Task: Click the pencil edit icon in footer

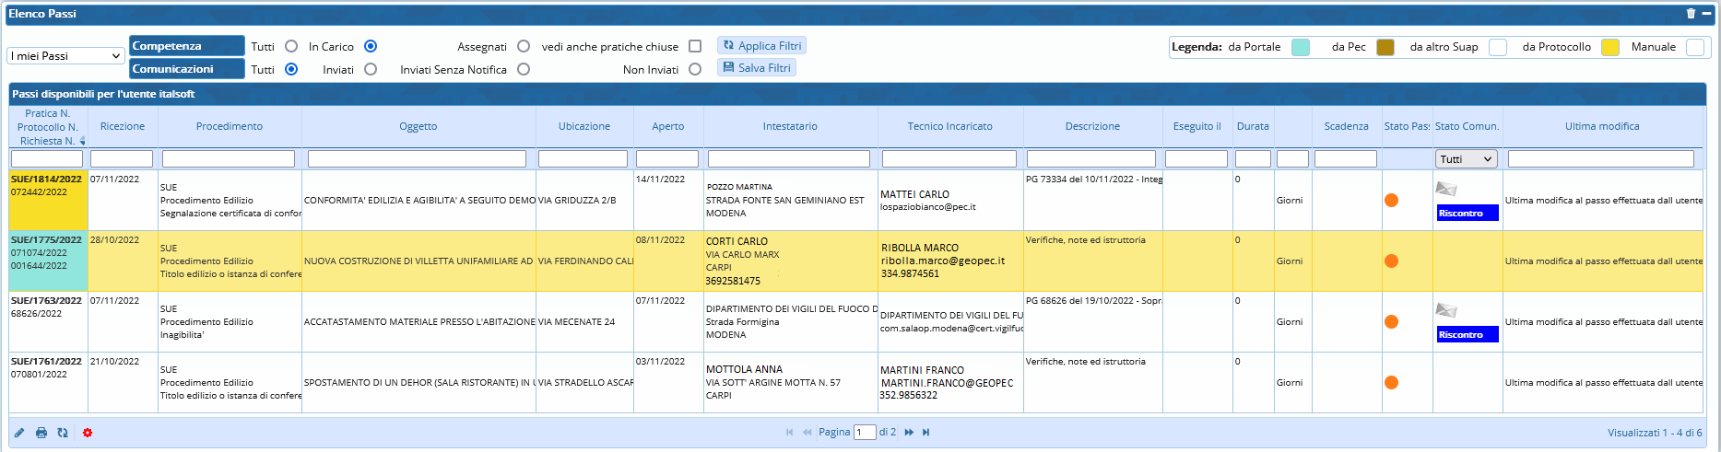Action: coord(19,433)
